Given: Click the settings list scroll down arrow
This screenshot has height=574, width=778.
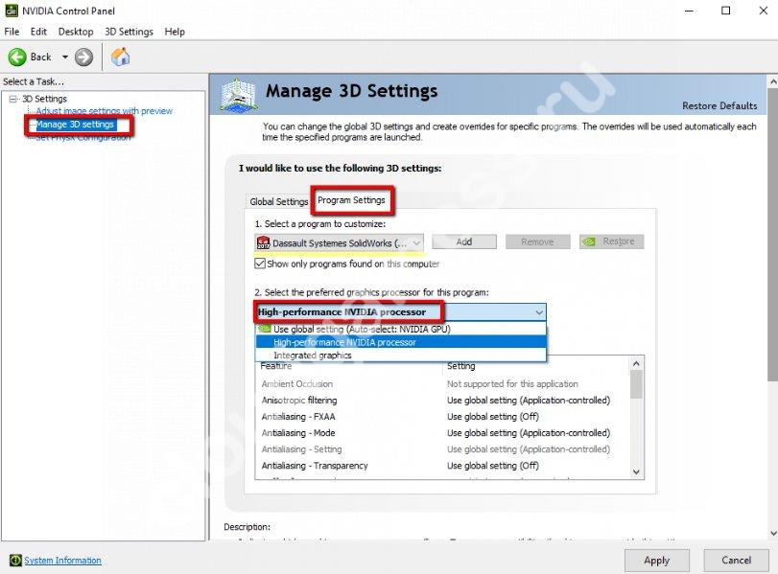Looking at the screenshot, I should (635, 471).
